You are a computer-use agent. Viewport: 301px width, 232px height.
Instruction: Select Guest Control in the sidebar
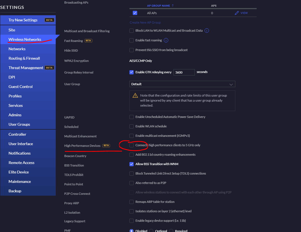pyautogui.click(x=21, y=87)
